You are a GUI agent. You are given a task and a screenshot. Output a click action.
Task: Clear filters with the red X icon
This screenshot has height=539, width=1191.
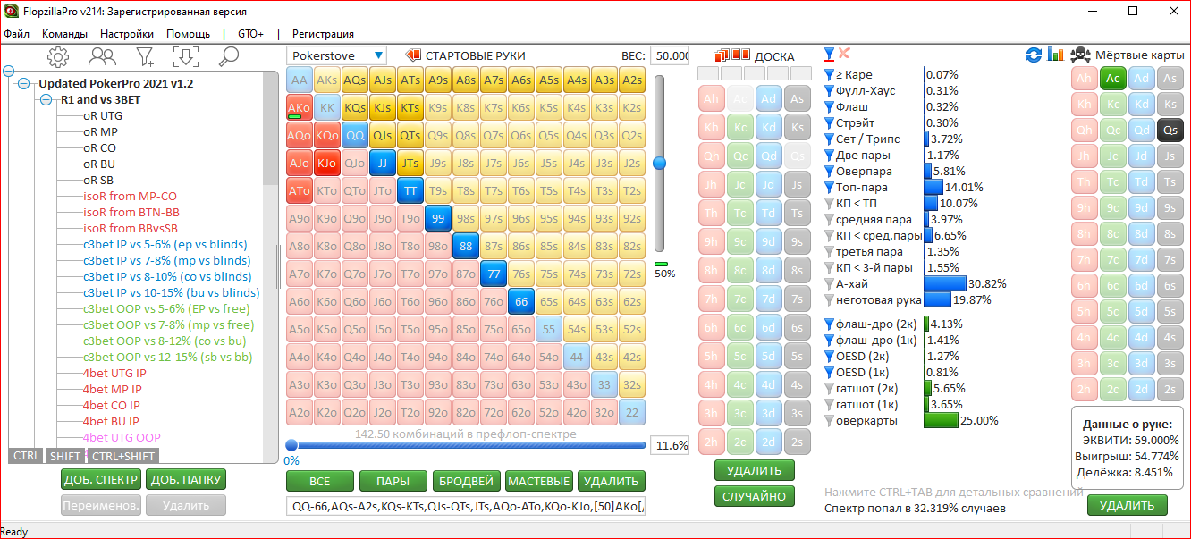844,54
